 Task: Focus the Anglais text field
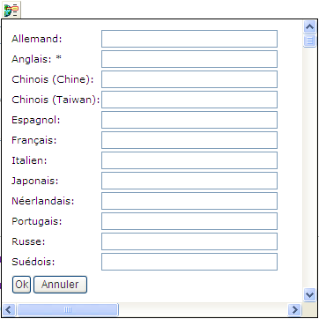[x=189, y=59]
